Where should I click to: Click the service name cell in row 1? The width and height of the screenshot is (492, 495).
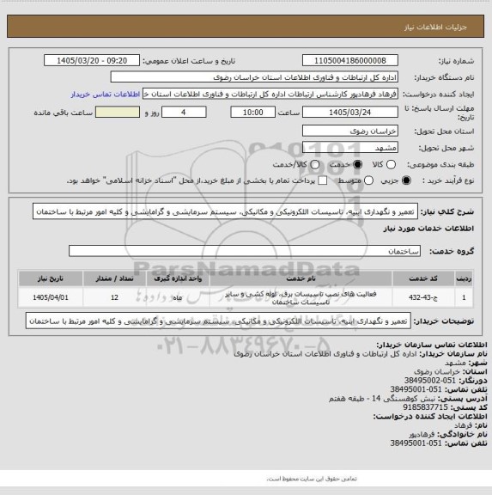click(301, 298)
